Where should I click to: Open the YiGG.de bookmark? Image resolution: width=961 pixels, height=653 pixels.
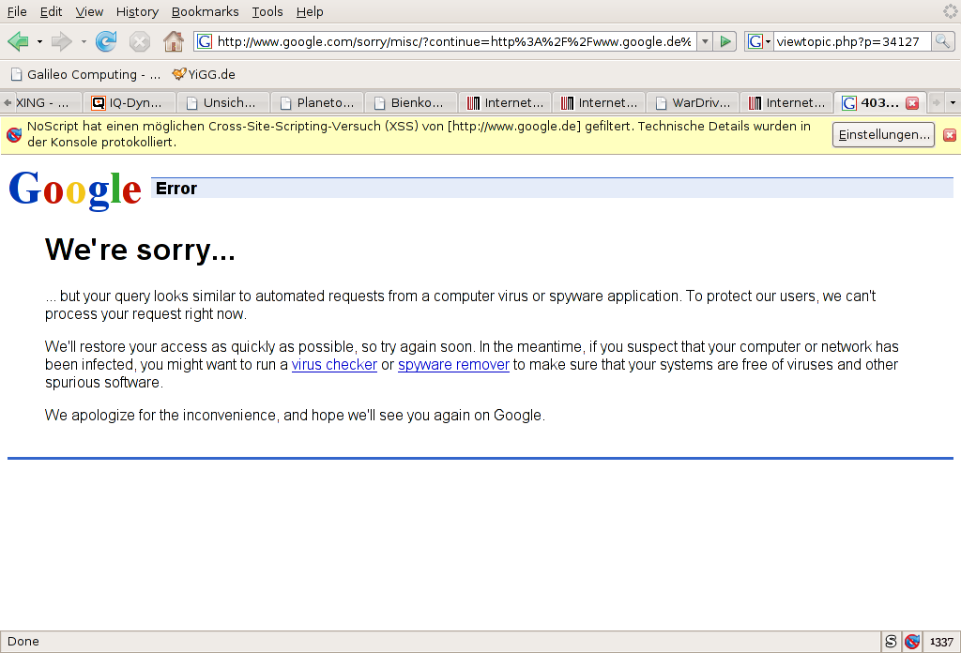pos(204,75)
